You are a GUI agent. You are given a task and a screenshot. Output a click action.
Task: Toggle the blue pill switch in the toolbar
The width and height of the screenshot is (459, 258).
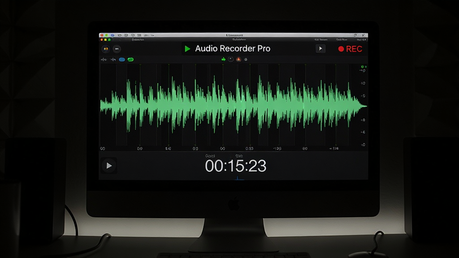pos(122,60)
